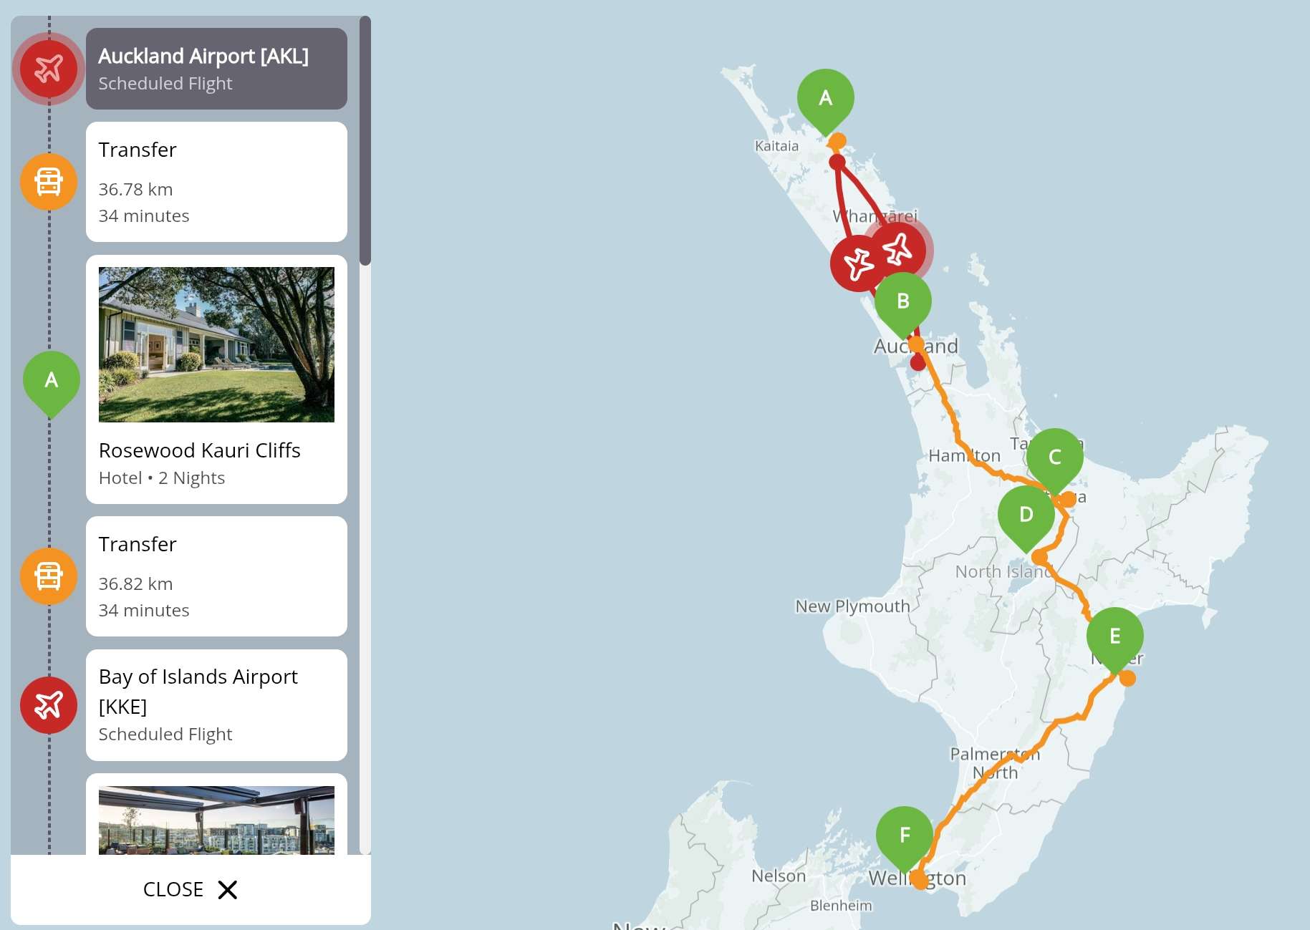Select map marker F at Wellington
The width and height of the screenshot is (1310, 930).
904,836
